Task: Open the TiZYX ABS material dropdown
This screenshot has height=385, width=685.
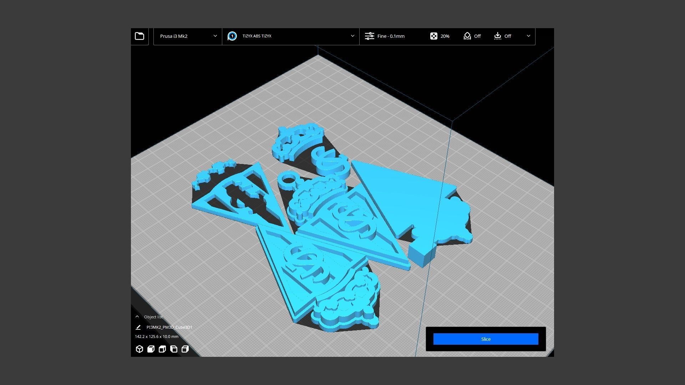Action: 291,36
